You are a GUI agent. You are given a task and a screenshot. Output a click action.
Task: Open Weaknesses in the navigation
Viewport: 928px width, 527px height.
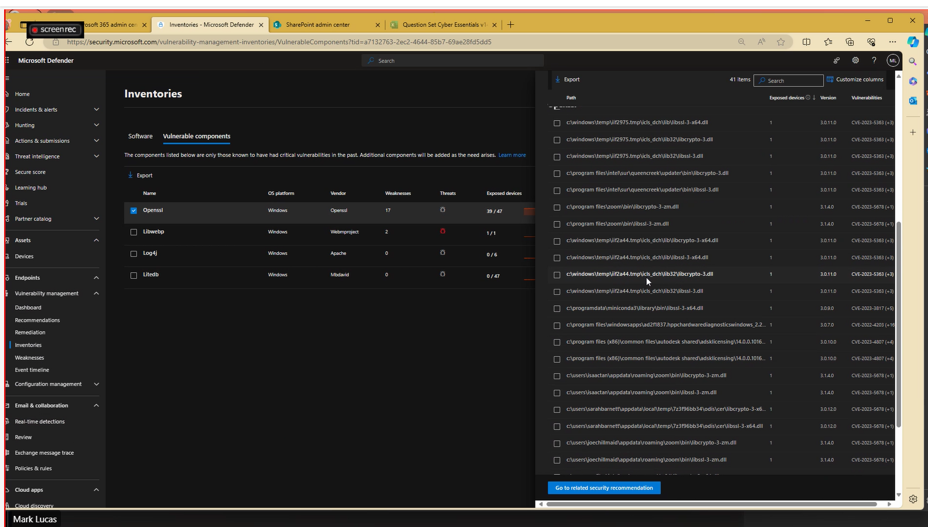(x=29, y=358)
